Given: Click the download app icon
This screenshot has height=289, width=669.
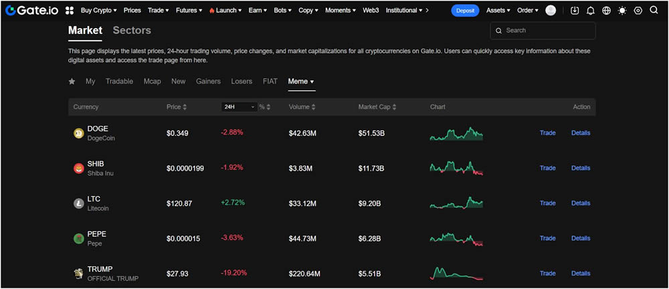Looking at the screenshot, I should tap(575, 11).
